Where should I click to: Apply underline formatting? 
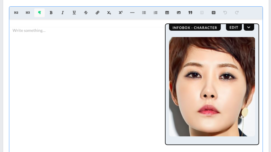[74, 13]
